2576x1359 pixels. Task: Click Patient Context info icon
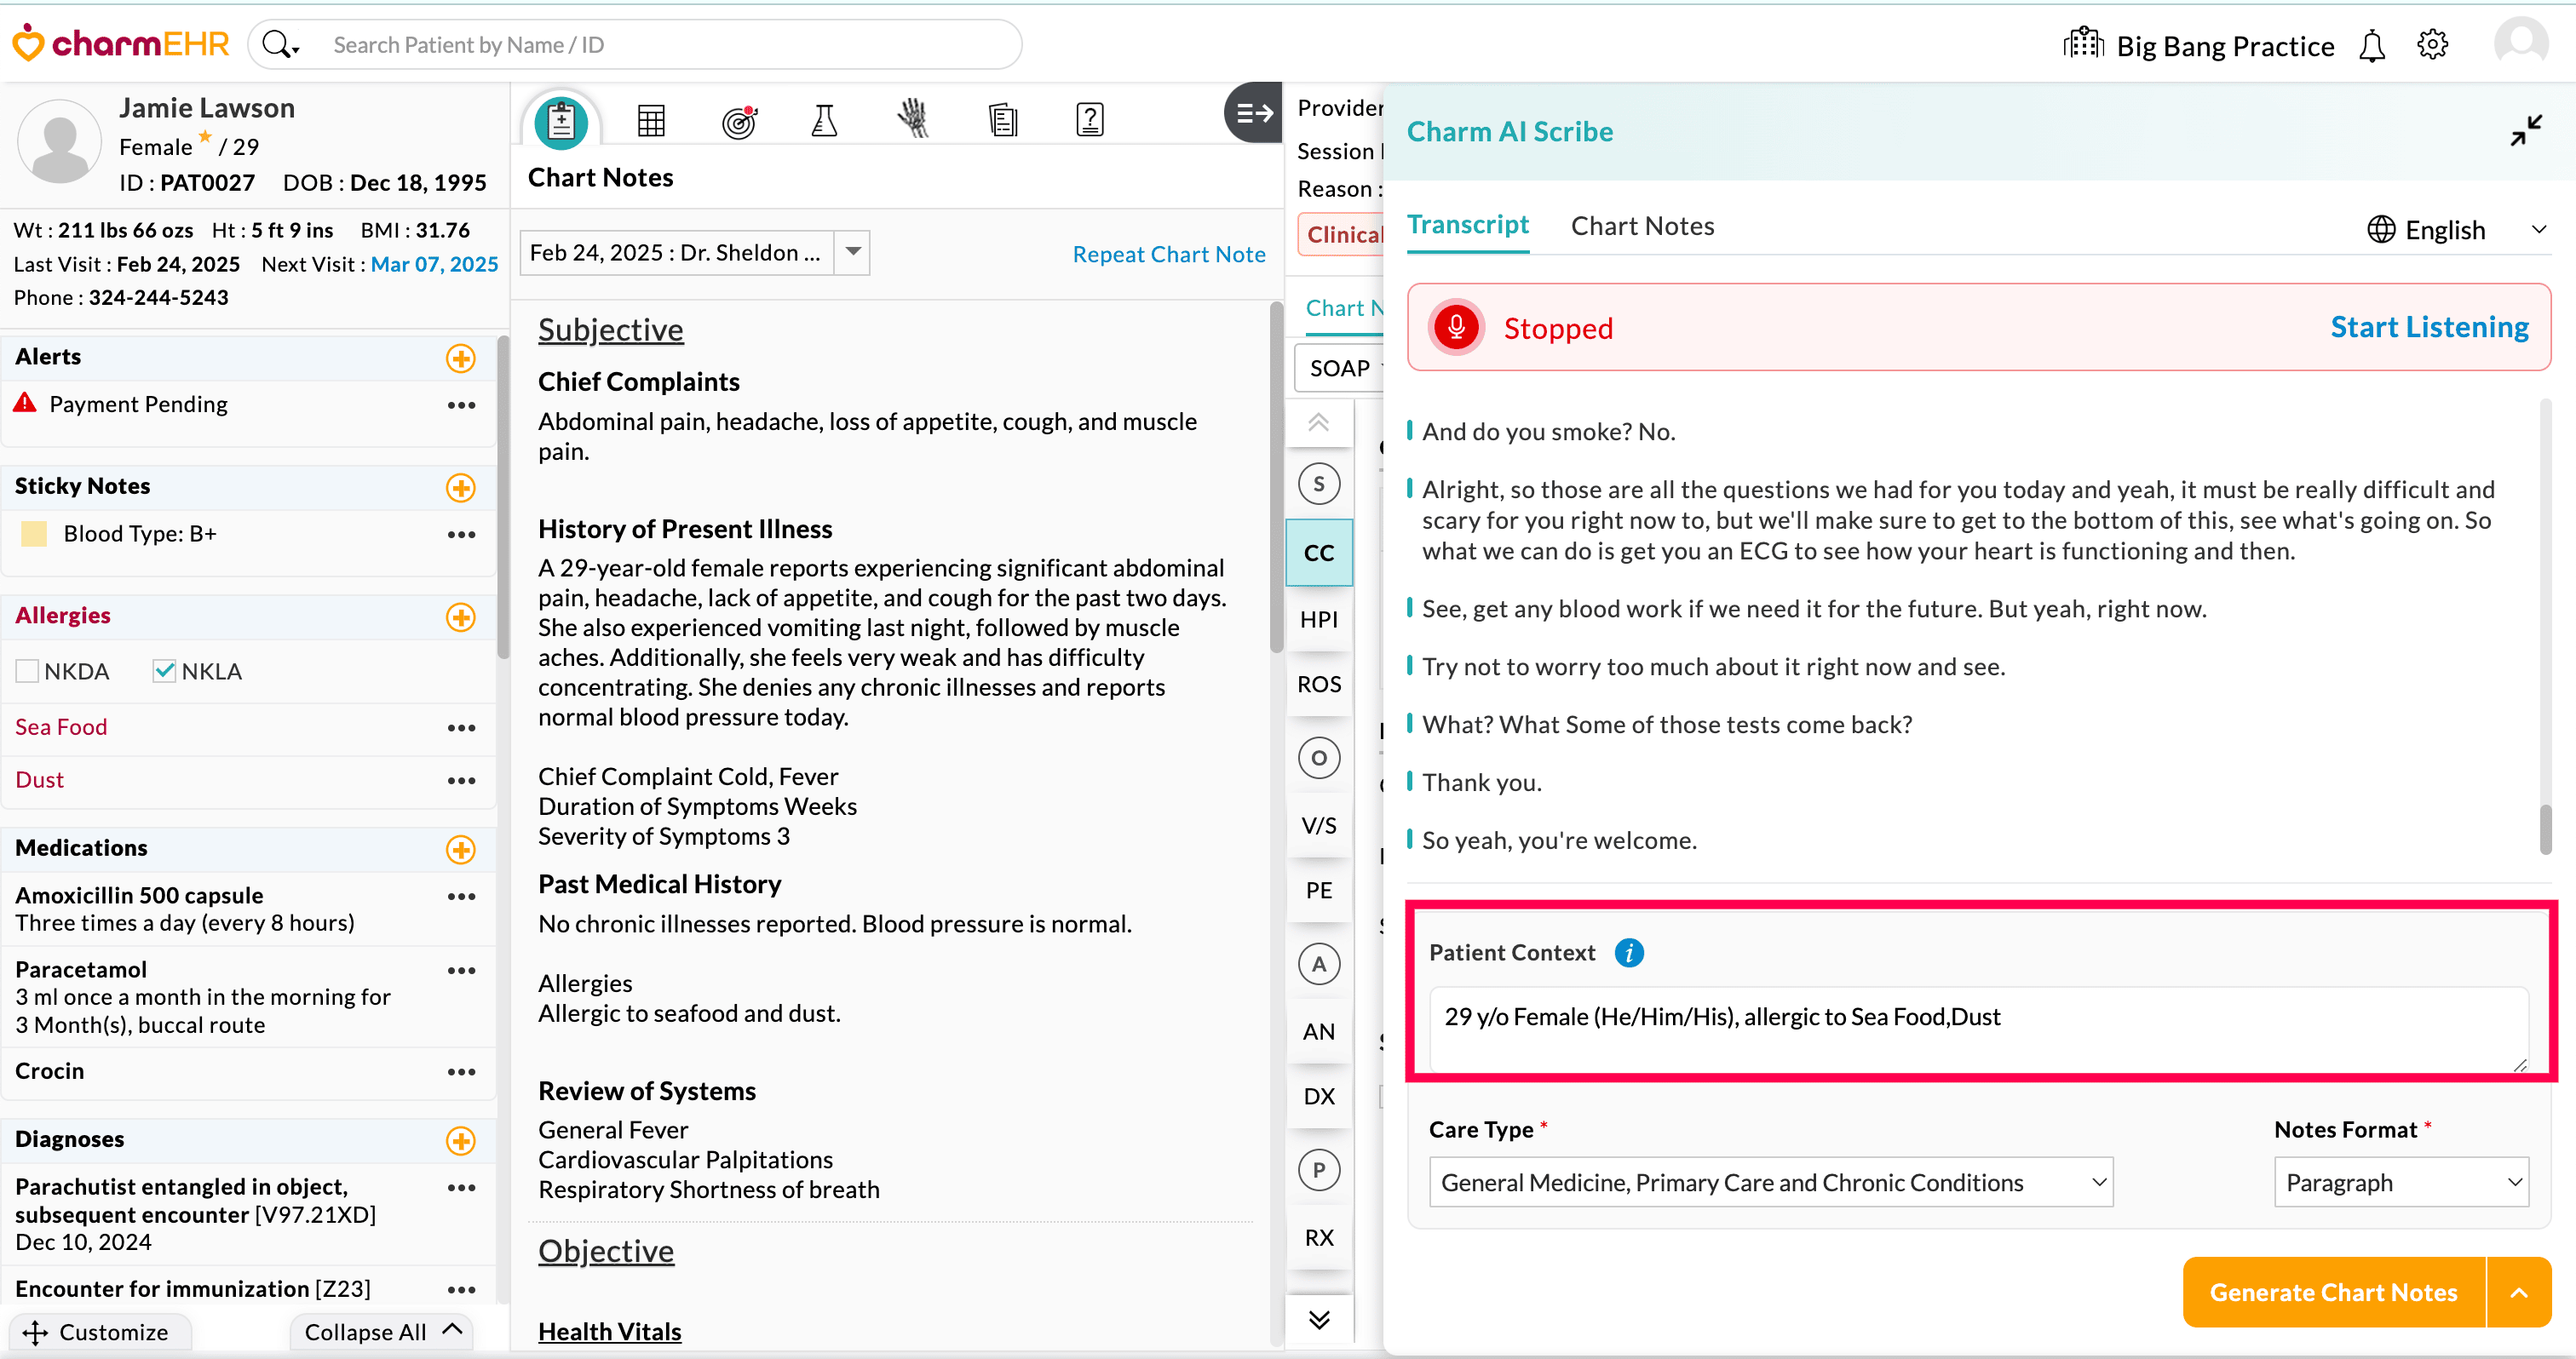1629,952
